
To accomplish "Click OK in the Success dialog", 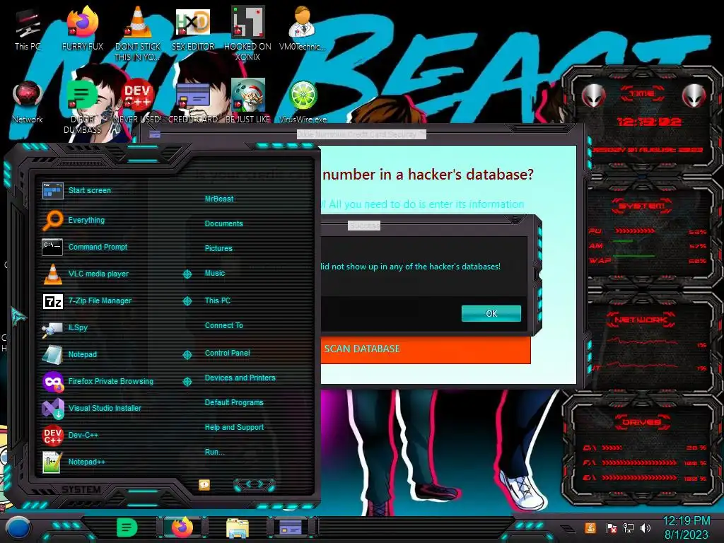I will click(491, 313).
